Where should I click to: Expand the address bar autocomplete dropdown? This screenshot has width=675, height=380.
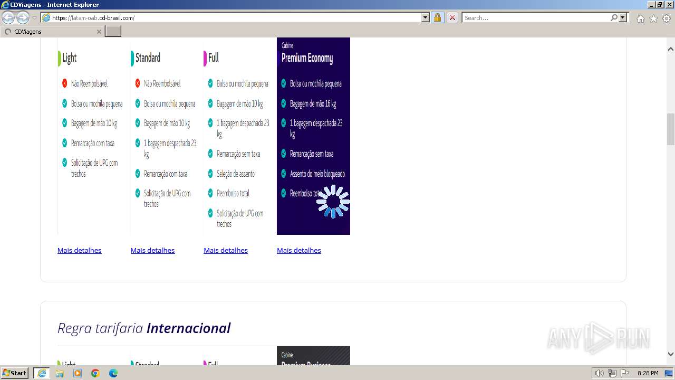pos(426,17)
